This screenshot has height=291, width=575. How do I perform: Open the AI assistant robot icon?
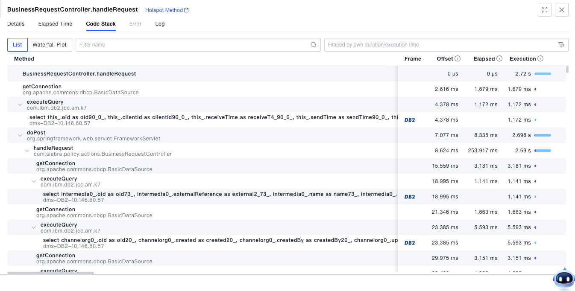point(563,279)
